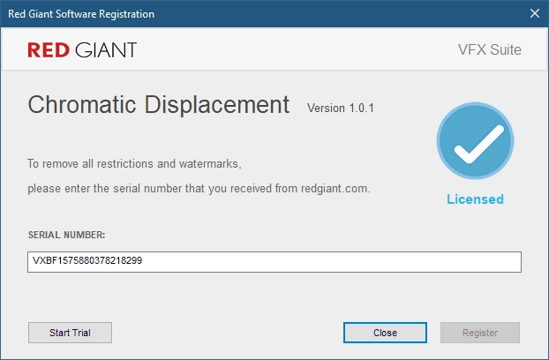Click the Start Trial button

pos(70,333)
